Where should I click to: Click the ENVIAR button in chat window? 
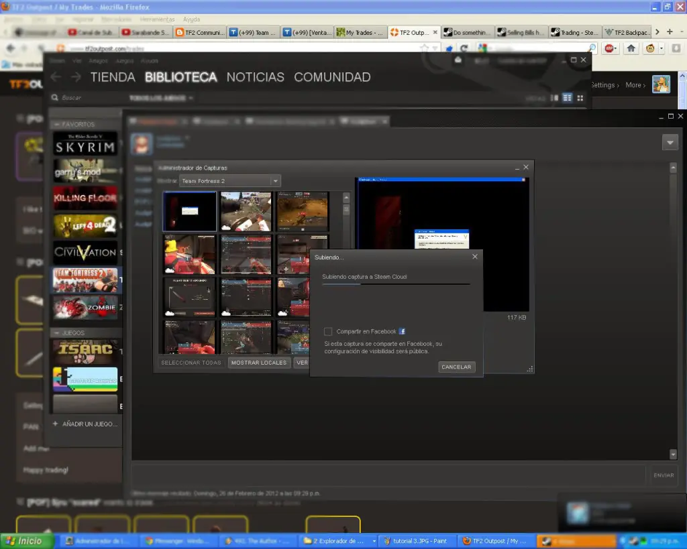coord(664,475)
